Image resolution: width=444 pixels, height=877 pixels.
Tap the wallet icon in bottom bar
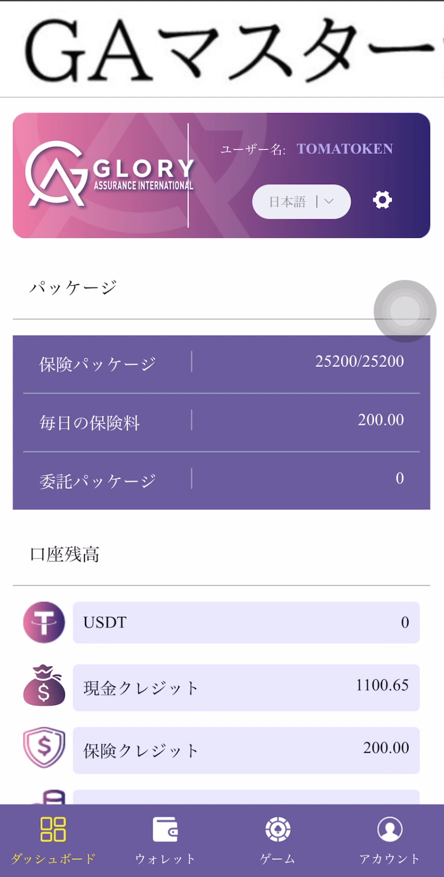tap(165, 830)
